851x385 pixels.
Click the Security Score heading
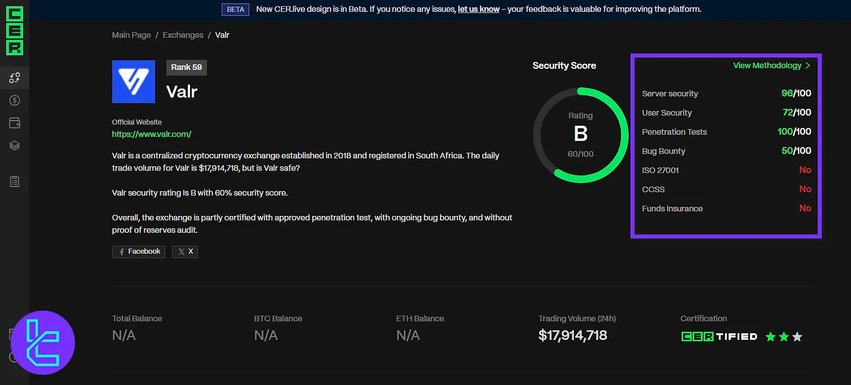point(564,65)
